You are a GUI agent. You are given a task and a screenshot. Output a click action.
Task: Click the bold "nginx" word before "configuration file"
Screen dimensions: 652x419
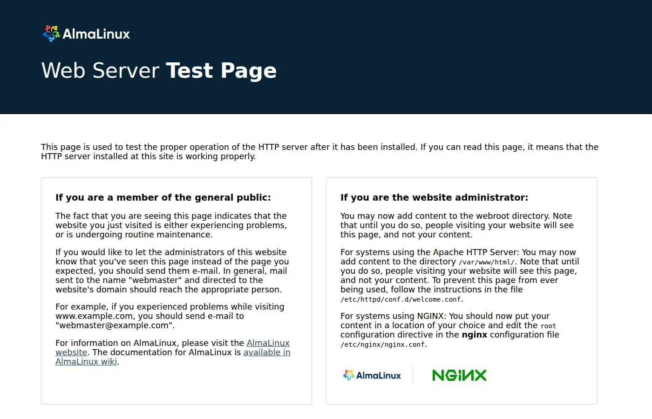(x=475, y=335)
